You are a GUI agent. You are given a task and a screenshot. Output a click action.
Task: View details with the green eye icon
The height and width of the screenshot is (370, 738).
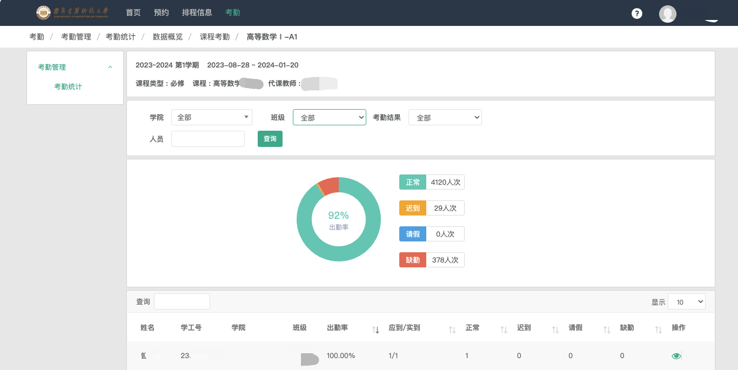(676, 356)
